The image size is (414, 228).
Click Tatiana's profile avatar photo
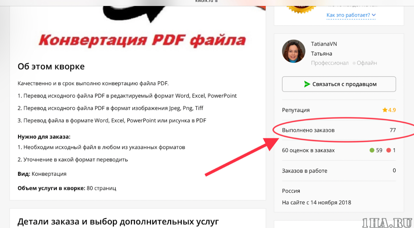293,51
